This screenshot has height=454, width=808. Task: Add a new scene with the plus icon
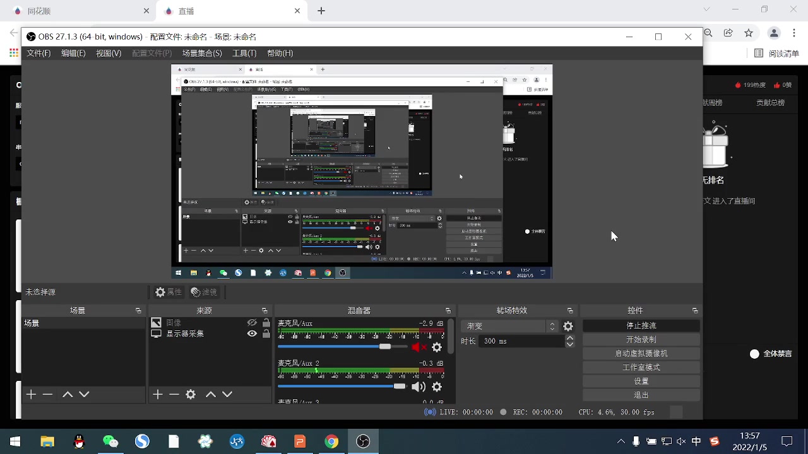31,395
